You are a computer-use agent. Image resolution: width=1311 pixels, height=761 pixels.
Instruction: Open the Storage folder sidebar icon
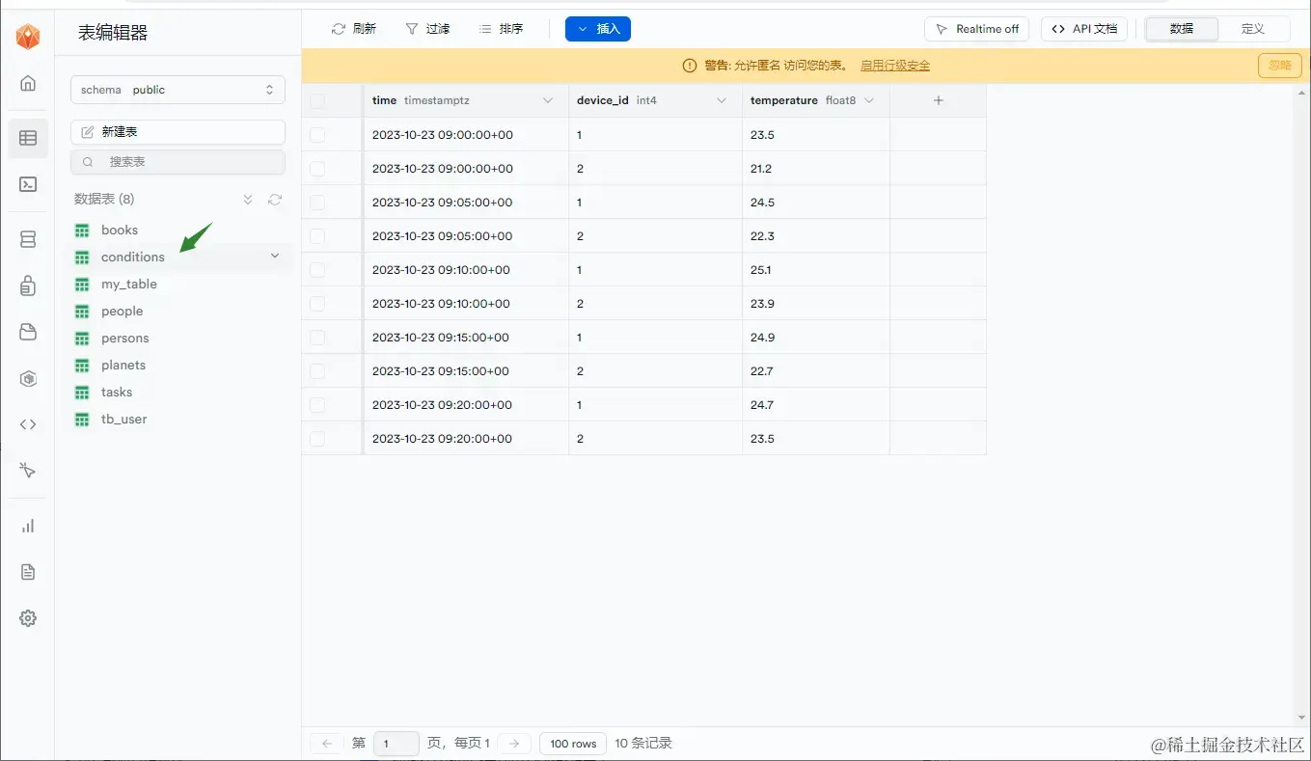coord(28,332)
